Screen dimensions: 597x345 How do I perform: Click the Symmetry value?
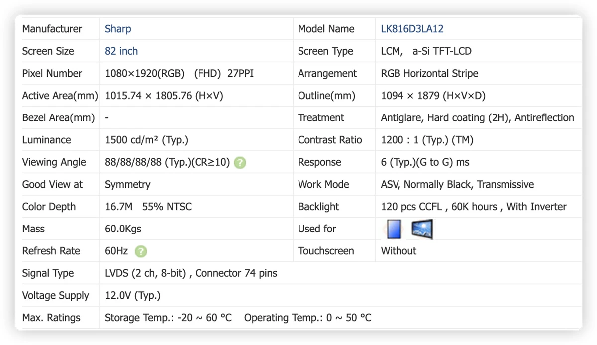127,185
